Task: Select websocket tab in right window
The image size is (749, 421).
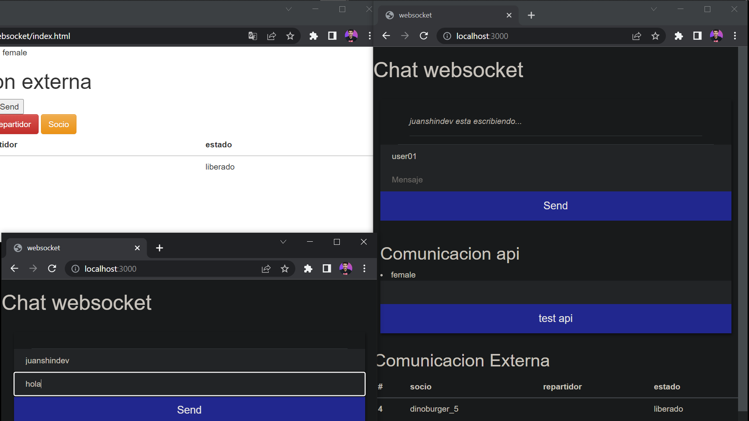Action: pos(448,15)
